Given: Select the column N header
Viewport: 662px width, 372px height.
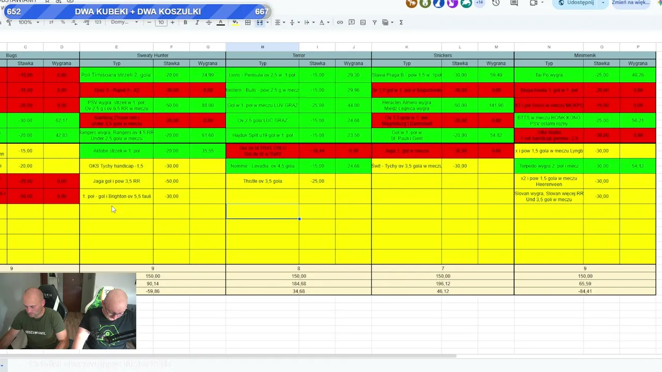Looking at the screenshot, I should 549,47.
